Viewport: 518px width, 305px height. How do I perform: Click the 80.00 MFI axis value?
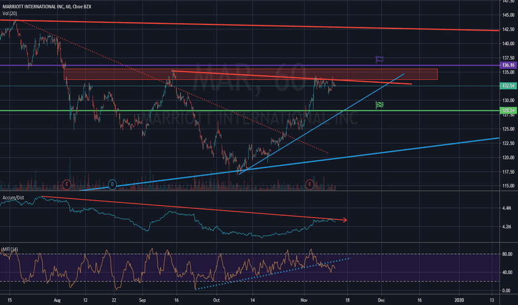507,254
